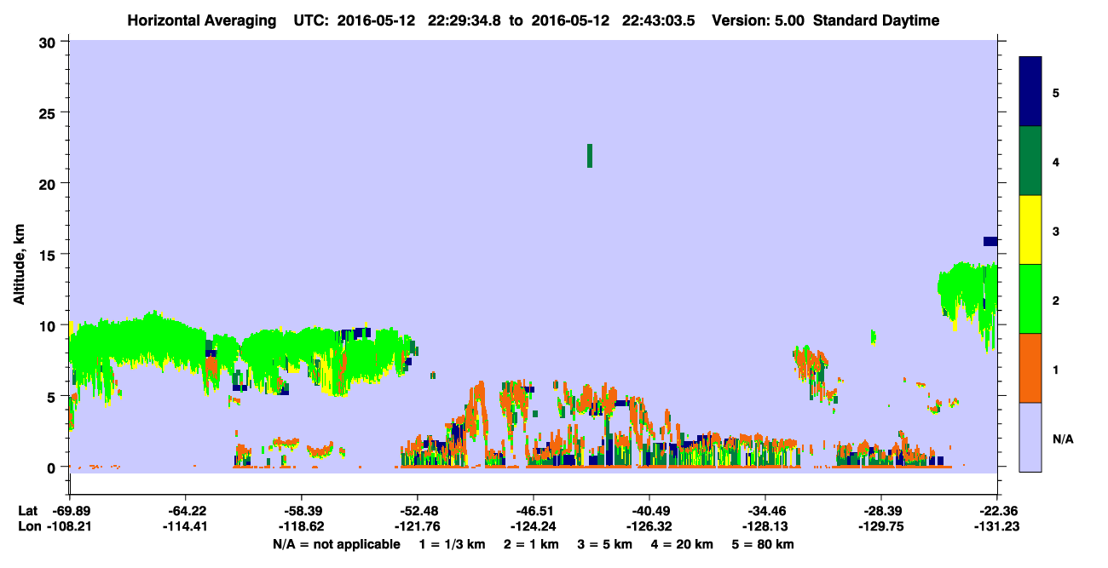Click the dark blue patch near 16 km altitude
Screen dimensions: 1108x568
[x=990, y=241]
